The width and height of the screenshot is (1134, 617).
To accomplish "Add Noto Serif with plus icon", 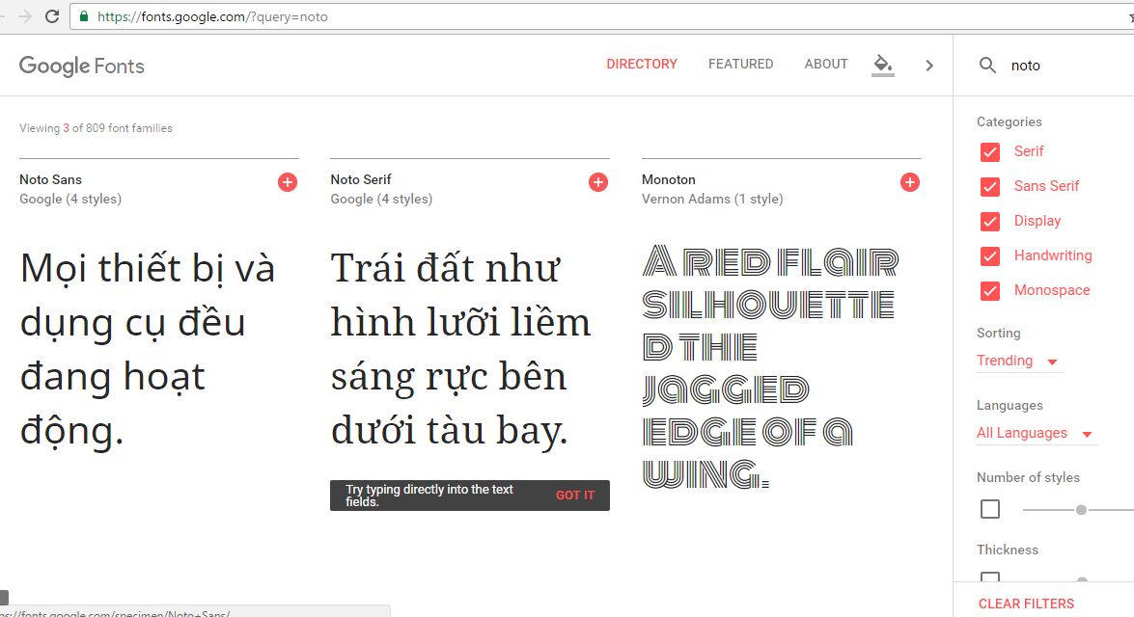I will 598,182.
